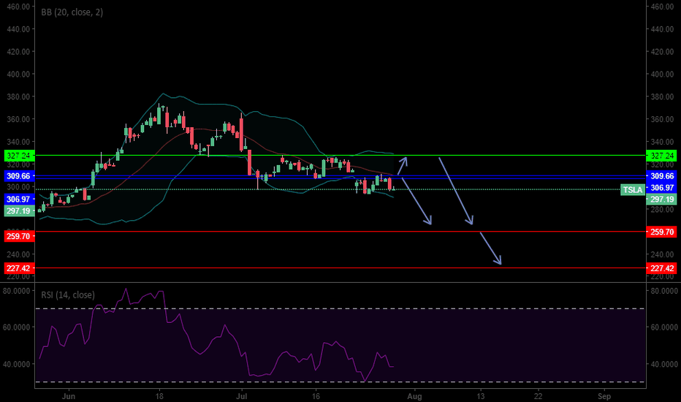Click the 297.19 price label on right scale
The width and height of the screenshot is (681, 402).
[x=661, y=200]
